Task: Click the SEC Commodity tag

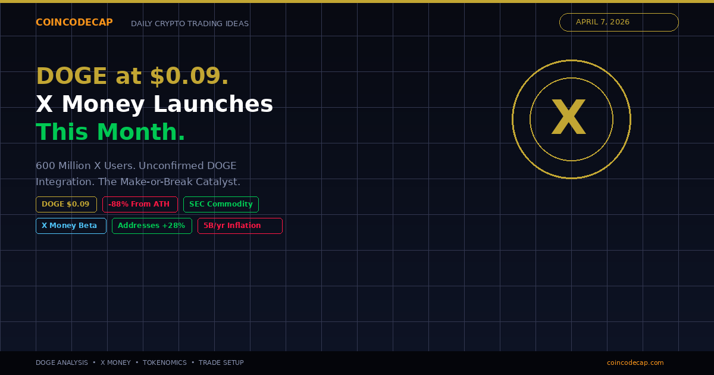Action: [221, 204]
